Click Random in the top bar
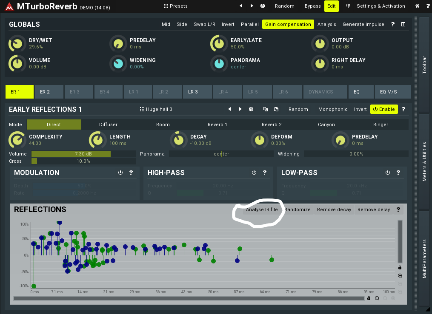Image resolution: width=432 pixels, height=314 pixels. pos(285,6)
